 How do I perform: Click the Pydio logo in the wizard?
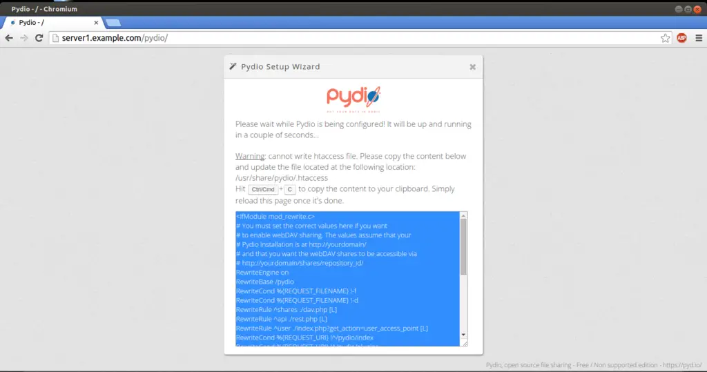pos(353,99)
